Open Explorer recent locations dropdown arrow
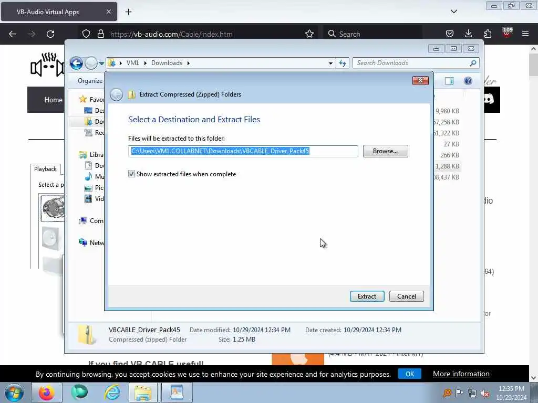Screen dimensions: 538x403 pos(101,63)
